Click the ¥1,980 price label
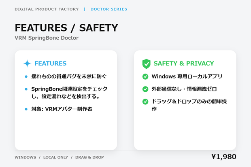Viewport: 251px width, 167px height. coord(224,157)
